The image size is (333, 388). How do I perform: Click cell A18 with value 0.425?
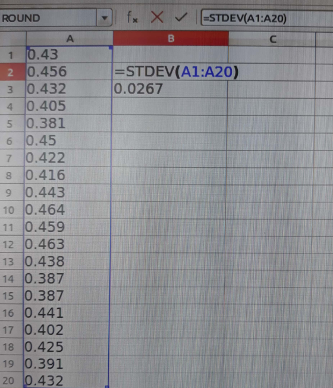click(x=66, y=347)
